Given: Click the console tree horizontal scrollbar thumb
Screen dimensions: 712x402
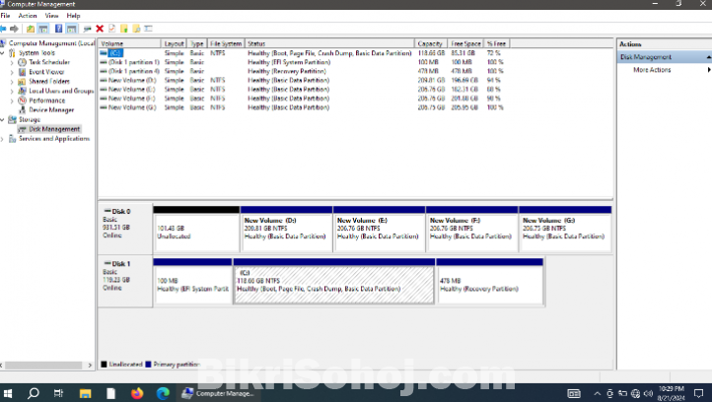Looking at the screenshot, I should tap(43, 365).
